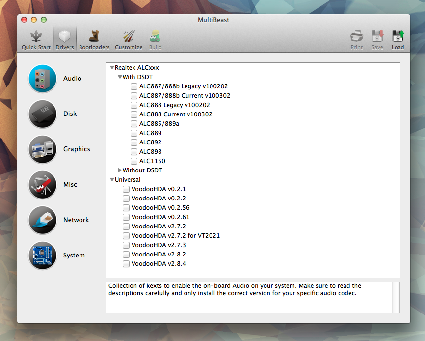Screen dimensions: 425x341
Task: Expand the Without DSDT disclosure triangle
Action: [120, 170]
